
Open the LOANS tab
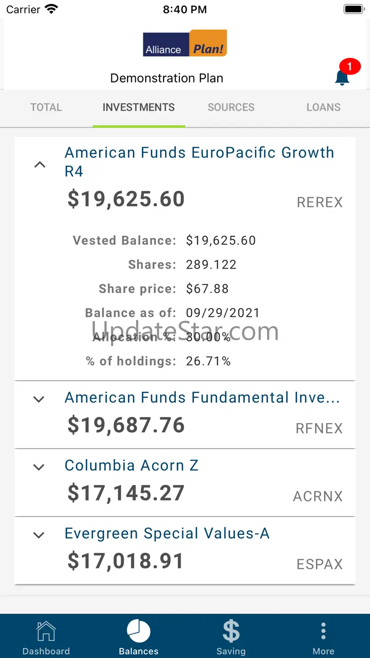(324, 107)
